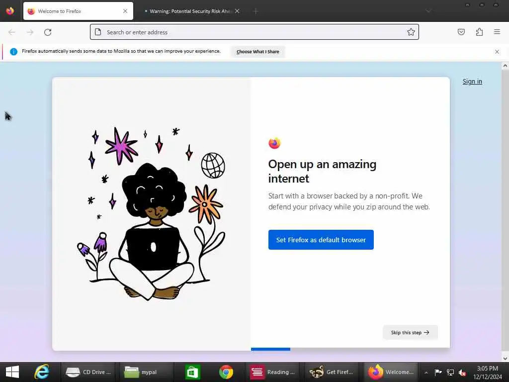Open the Windows Start menu
The width and height of the screenshot is (509, 382).
(12, 372)
